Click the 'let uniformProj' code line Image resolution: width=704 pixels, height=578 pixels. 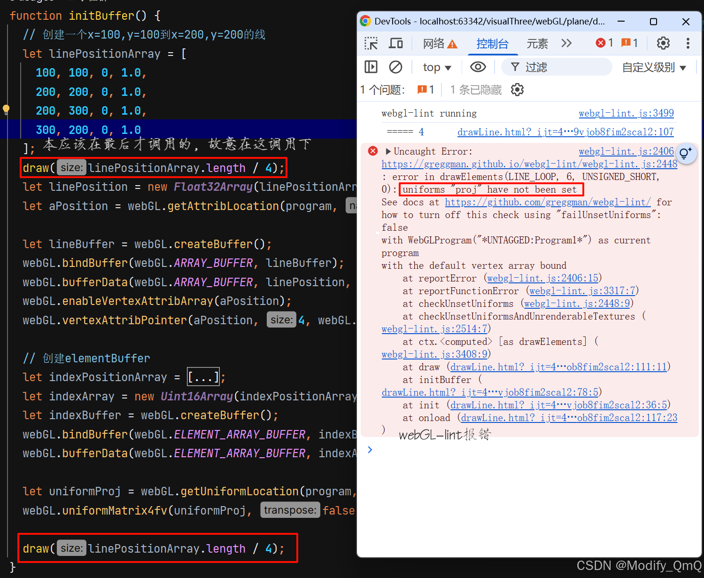click(x=190, y=492)
